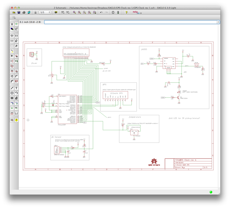Select the Arc tool
Image resolution: width=230 pixels, height=208 pixels.
coord(16,93)
